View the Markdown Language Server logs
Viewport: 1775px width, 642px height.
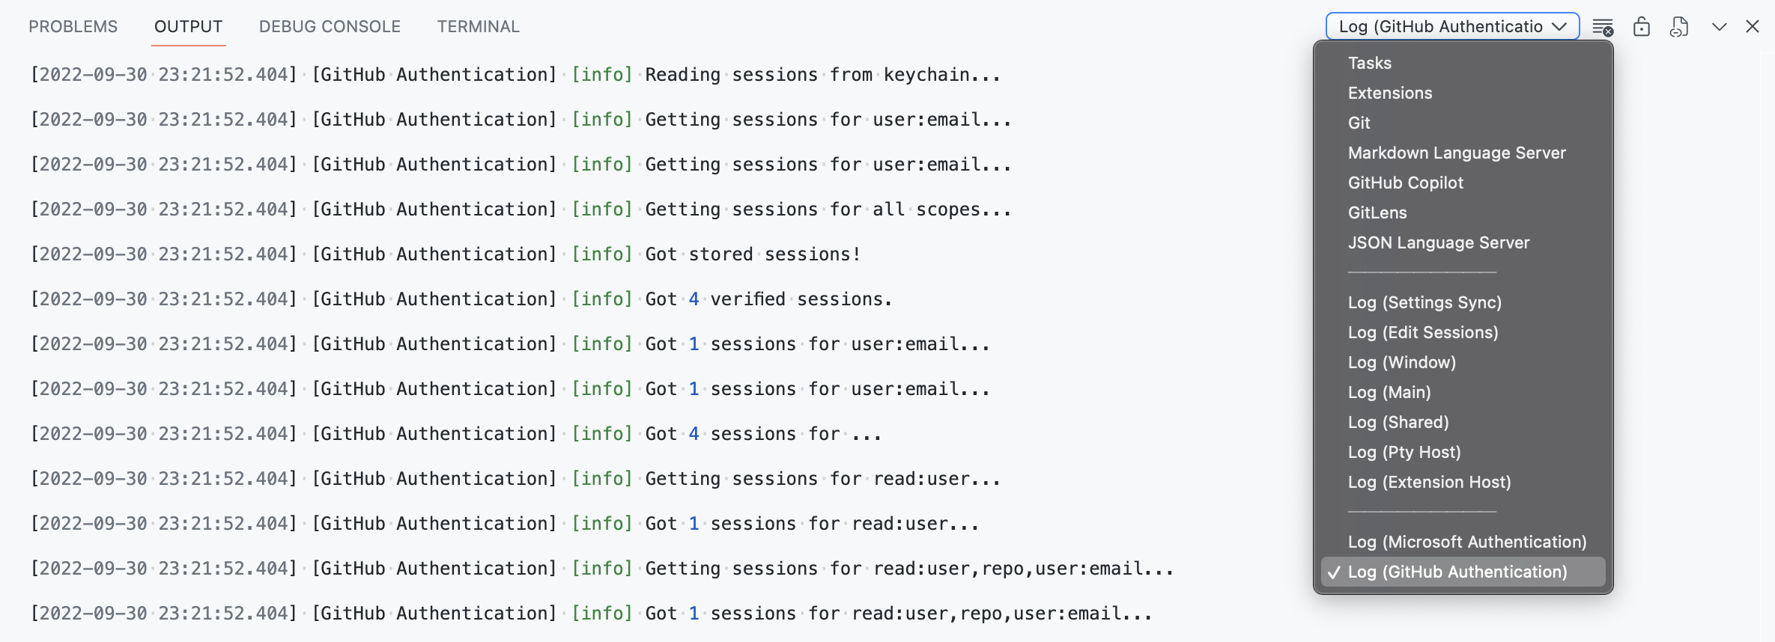click(x=1457, y=153)
